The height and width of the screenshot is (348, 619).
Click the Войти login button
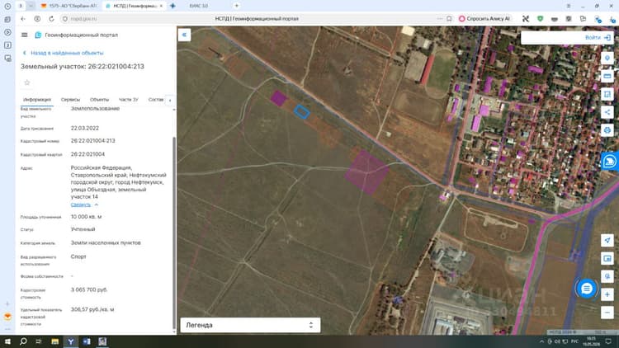tap(598, 37)
